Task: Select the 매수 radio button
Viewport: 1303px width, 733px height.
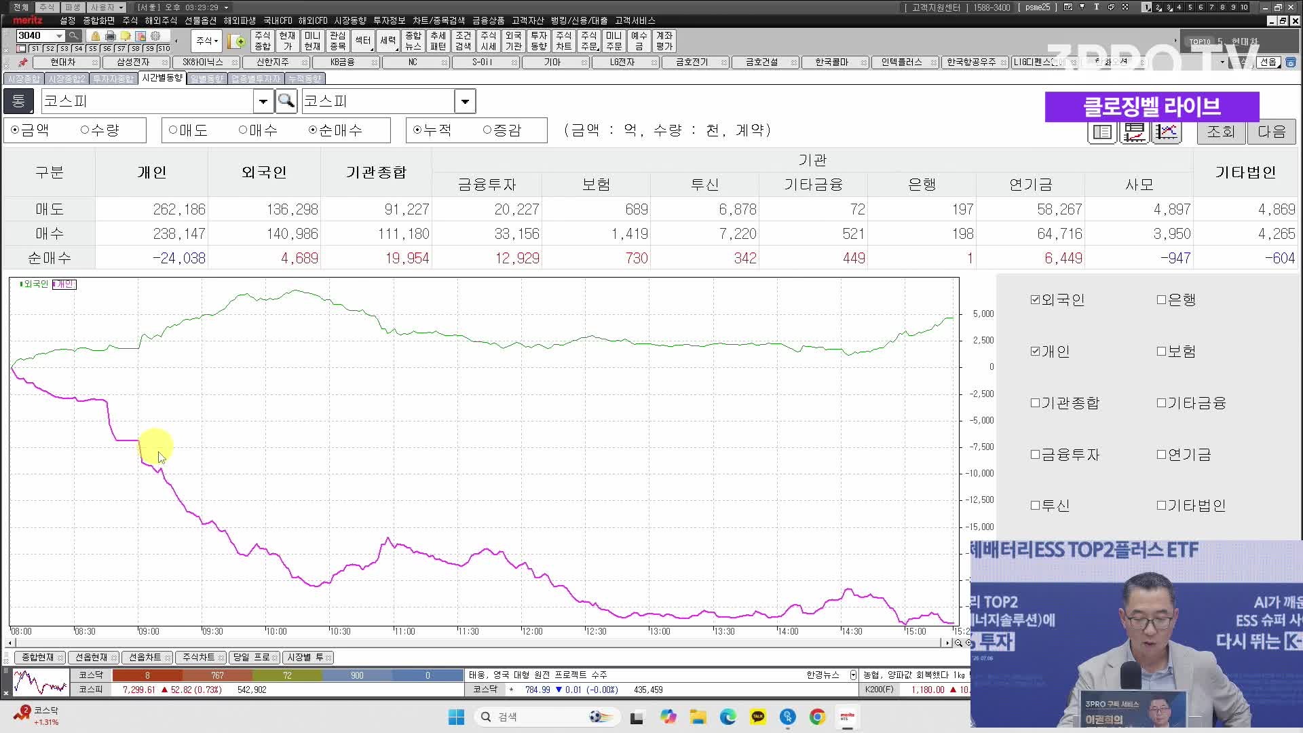Action: 243,130
